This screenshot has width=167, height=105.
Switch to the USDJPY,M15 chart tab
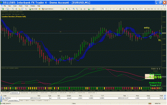[44, 93]
